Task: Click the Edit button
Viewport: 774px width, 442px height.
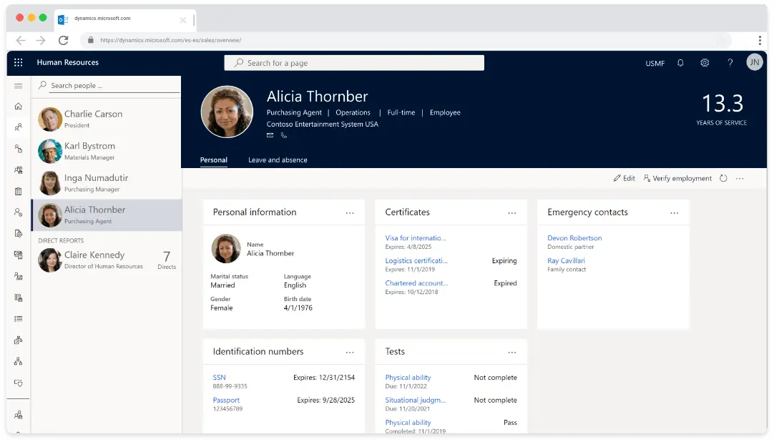Action: (x=624, y=178)
